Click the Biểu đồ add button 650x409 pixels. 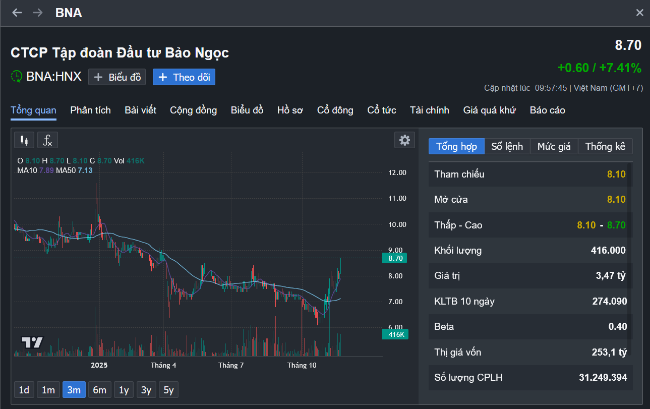pos(117,77)
